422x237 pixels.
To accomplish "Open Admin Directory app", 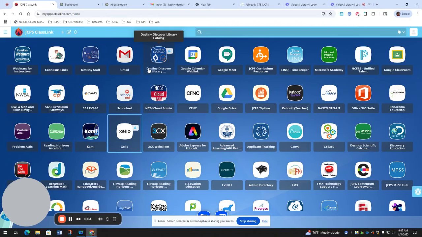I will point(261,175).
